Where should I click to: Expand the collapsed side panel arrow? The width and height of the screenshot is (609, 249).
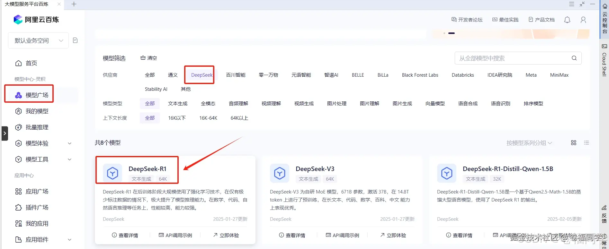coord(4,133)
